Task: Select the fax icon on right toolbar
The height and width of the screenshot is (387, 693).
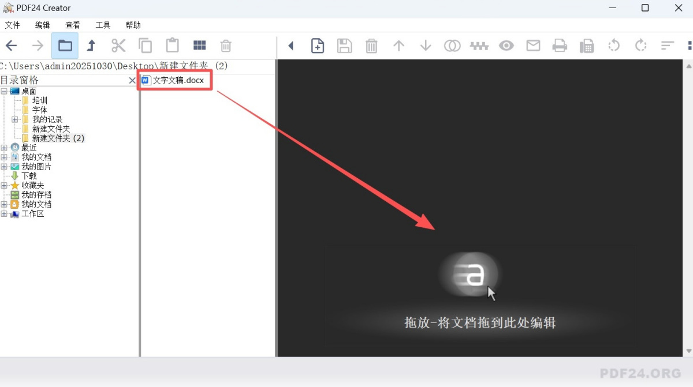Action: tap(587, 46)
